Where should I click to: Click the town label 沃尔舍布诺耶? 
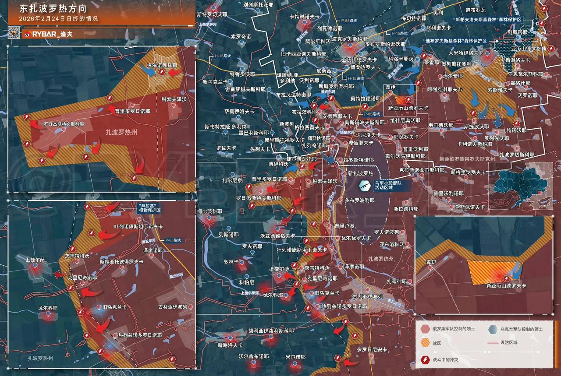click(254, 357)
